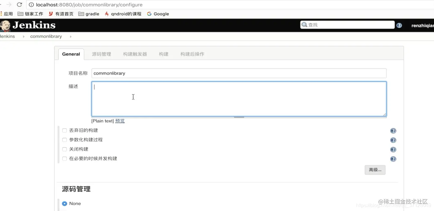Viewport: 434px width, 211px height.
Task: Click 预览 preview link
Action: 120,121
